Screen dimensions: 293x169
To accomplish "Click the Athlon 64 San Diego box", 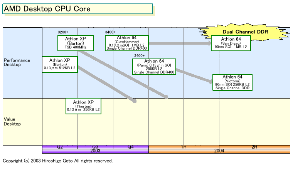I will (x=231, y=43).
